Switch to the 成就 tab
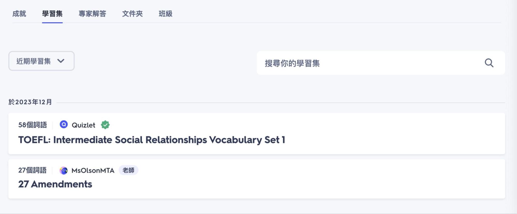This screenshot has height=214, width=517. click(19, 14)
